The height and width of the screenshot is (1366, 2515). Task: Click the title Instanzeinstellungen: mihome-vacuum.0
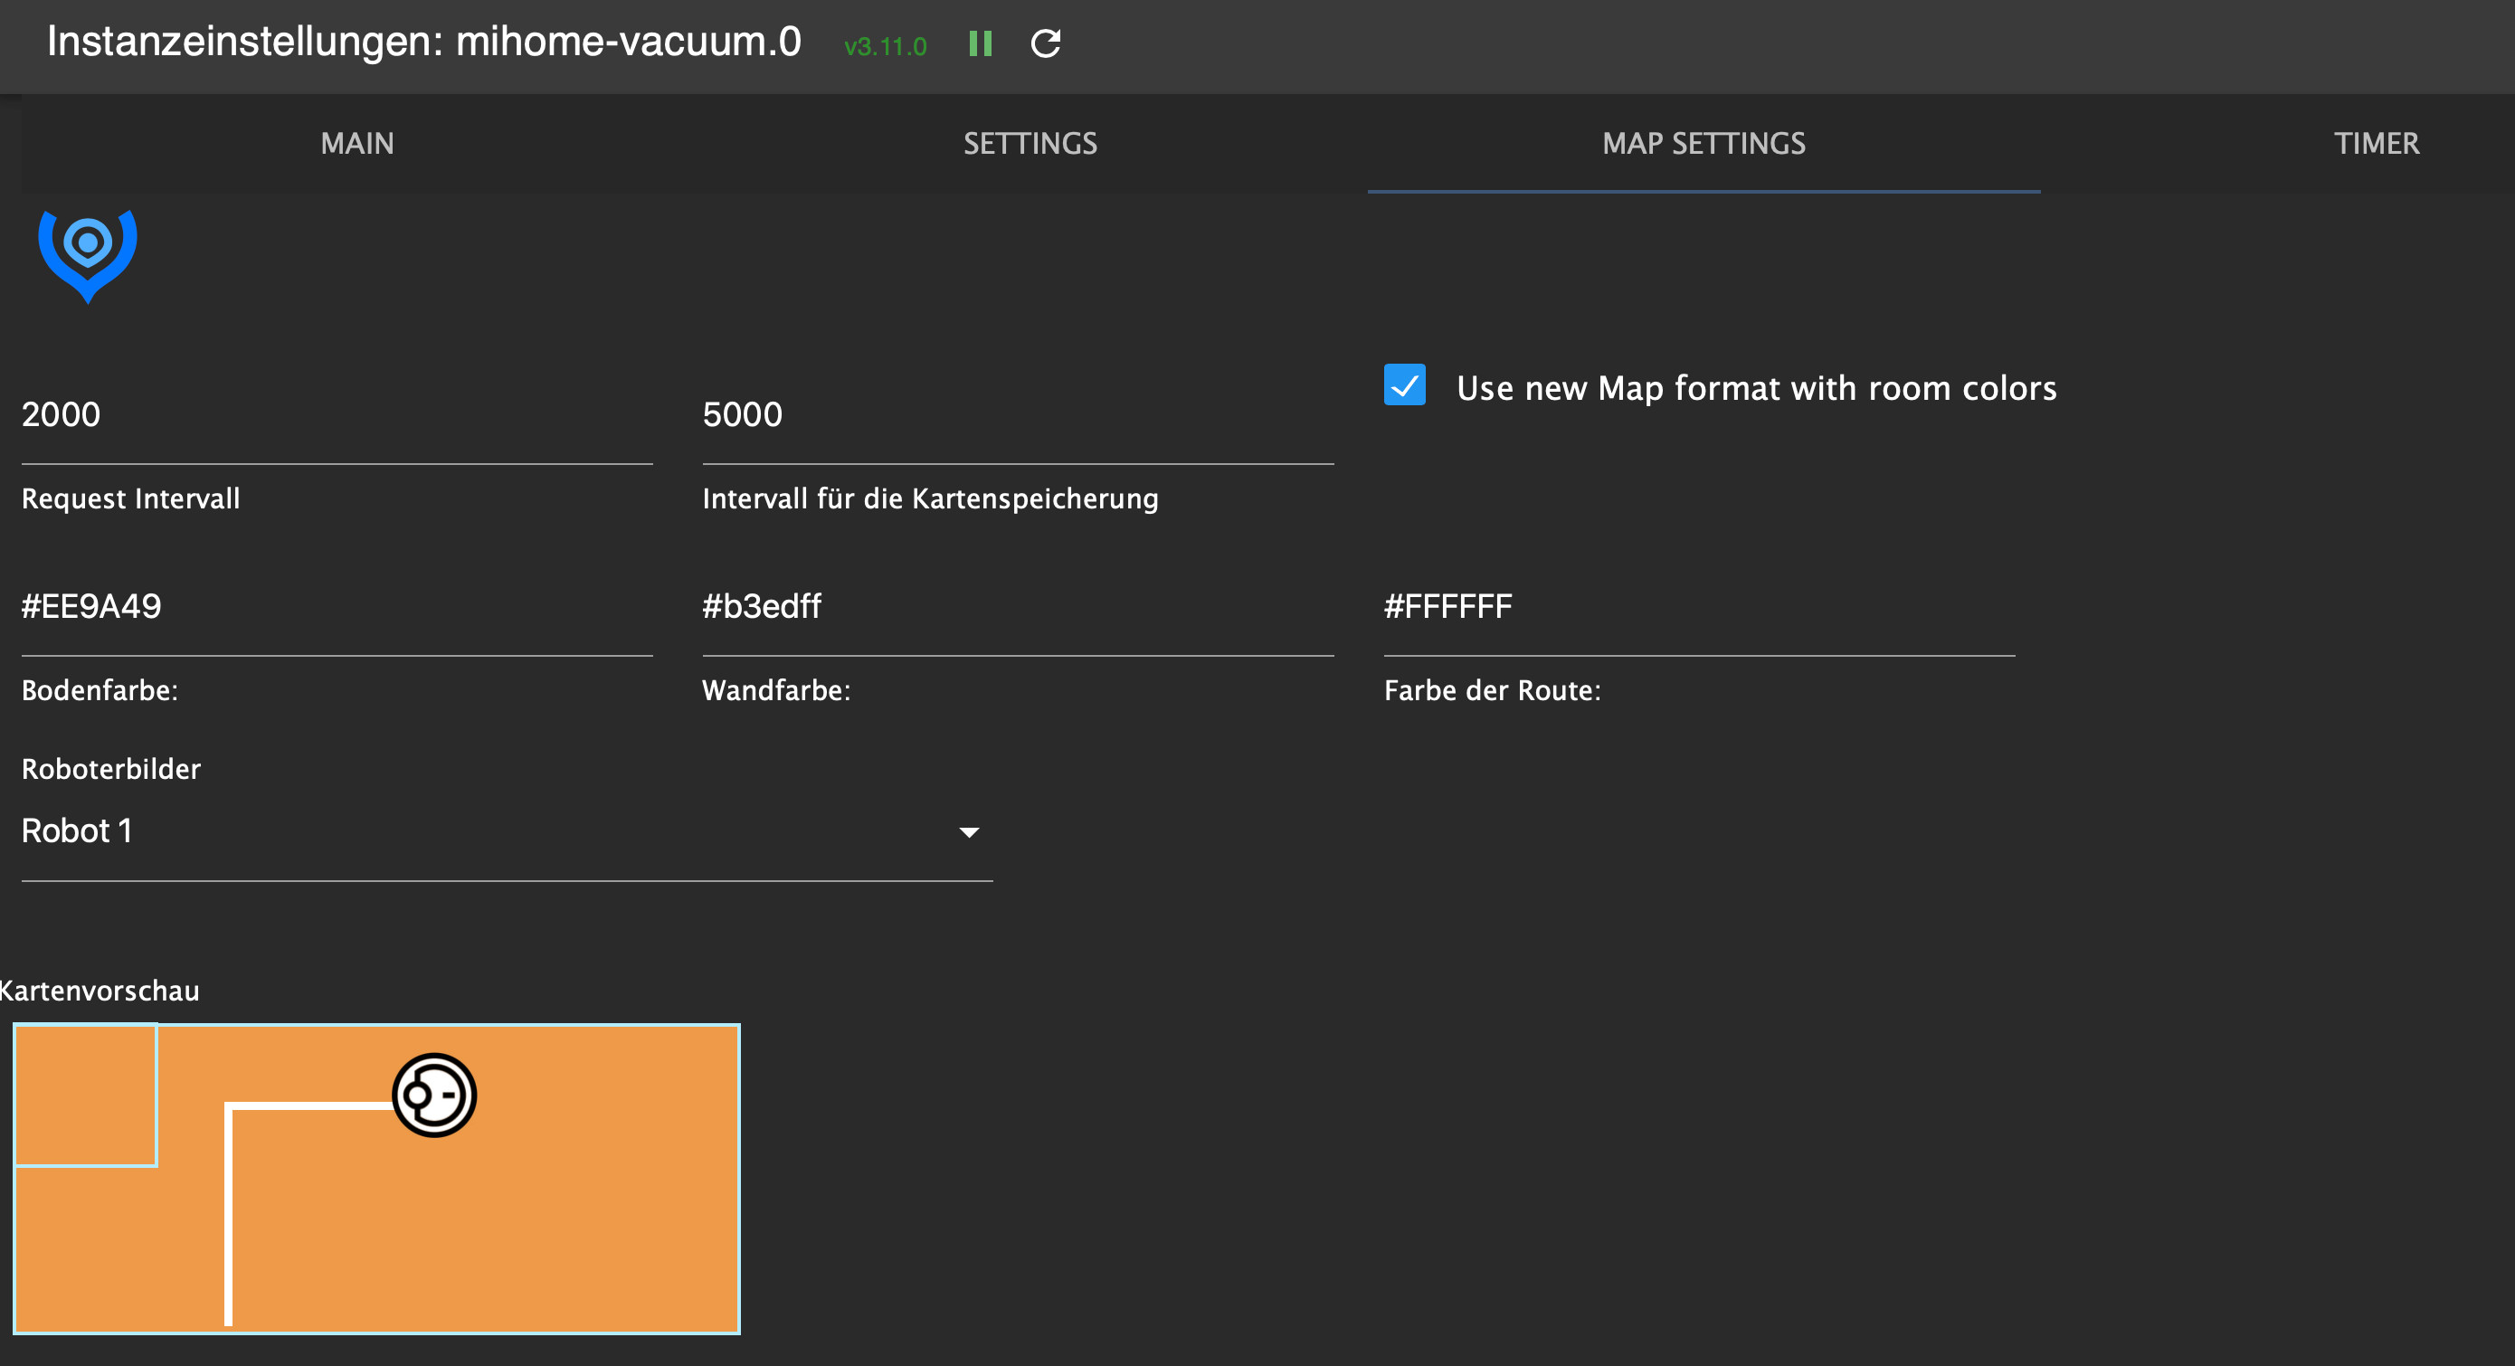tap(423, 43)
